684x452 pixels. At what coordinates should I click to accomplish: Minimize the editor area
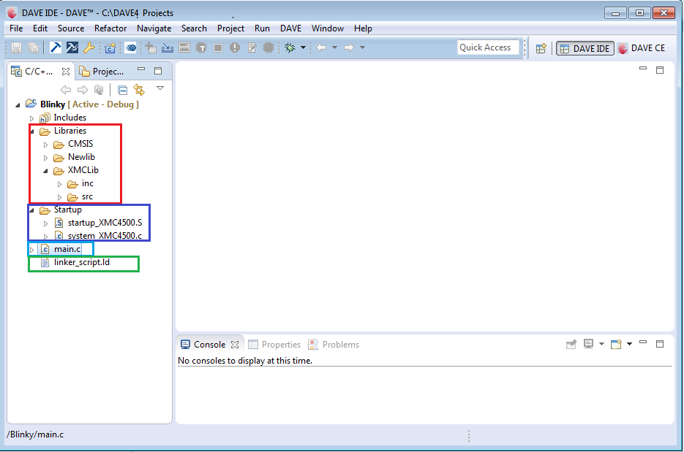(x=642, y=69)
